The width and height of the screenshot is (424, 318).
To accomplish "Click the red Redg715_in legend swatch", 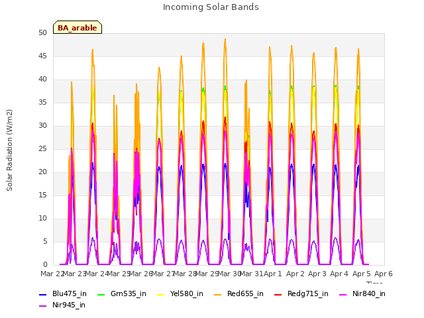I will tap(278, 294).
